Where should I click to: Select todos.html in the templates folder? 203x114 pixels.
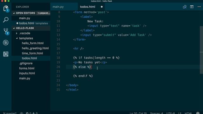click(x=29, y=58)
